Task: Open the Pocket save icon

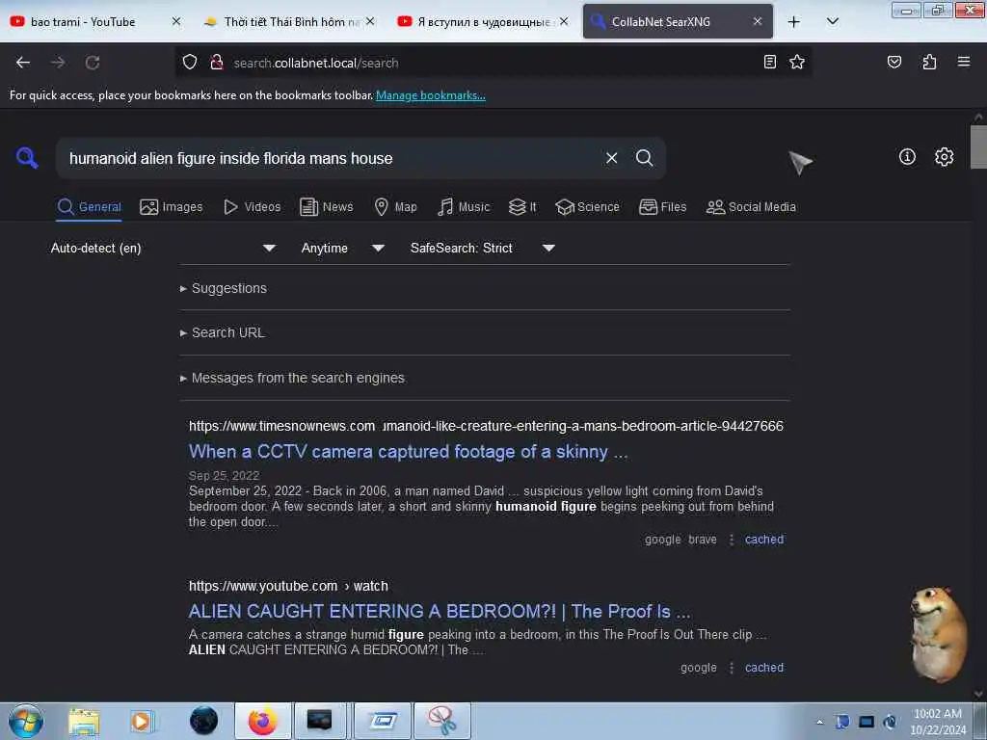Action: (x=894, y=62)
